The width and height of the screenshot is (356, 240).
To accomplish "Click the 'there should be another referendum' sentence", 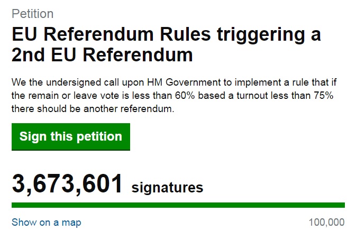I will (93, 109).
